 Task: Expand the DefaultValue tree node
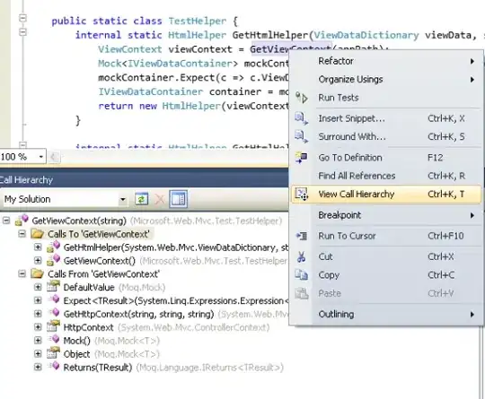tap(38, 287)
